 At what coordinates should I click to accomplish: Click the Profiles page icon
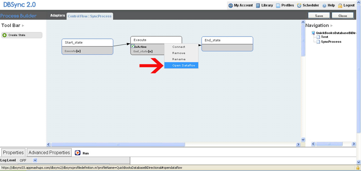click(278, 5)
